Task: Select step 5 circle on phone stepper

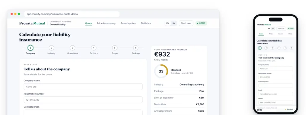Action: tap(285, 48)
